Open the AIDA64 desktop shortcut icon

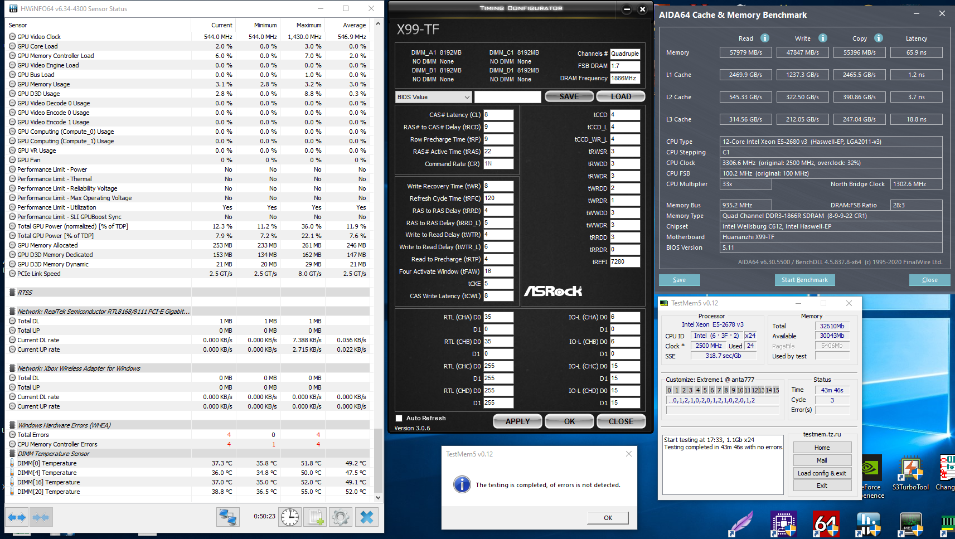tap(826, 524)
